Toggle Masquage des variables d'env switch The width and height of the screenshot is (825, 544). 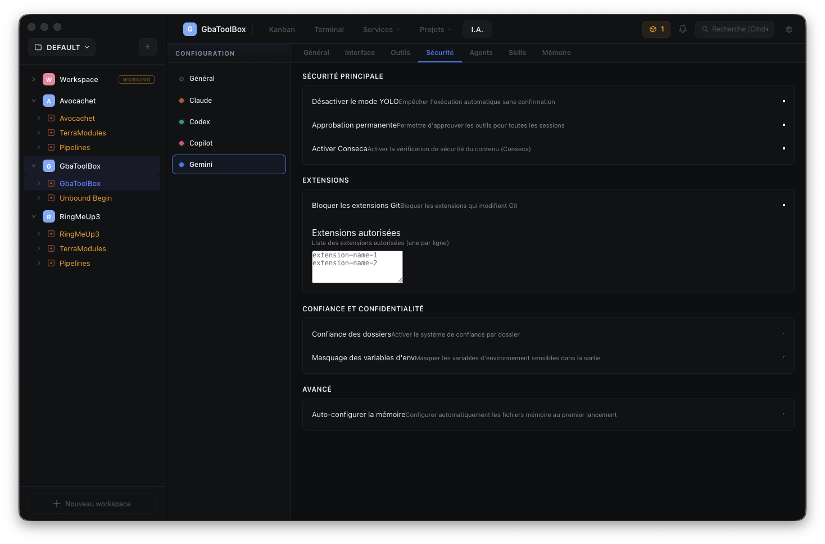[783, 357]
